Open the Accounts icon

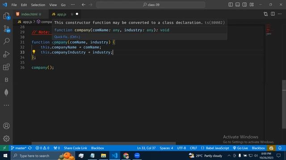tap(6, 126)
